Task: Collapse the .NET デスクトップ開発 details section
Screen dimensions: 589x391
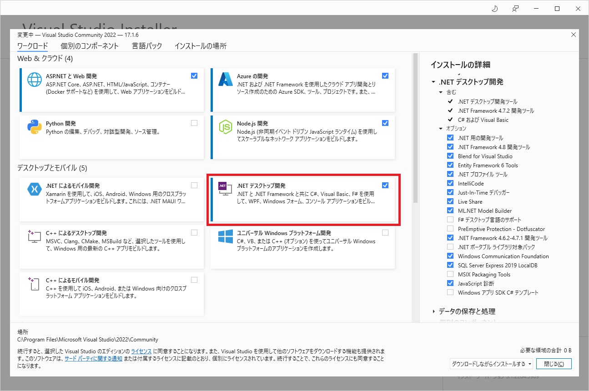Action: 433,82
